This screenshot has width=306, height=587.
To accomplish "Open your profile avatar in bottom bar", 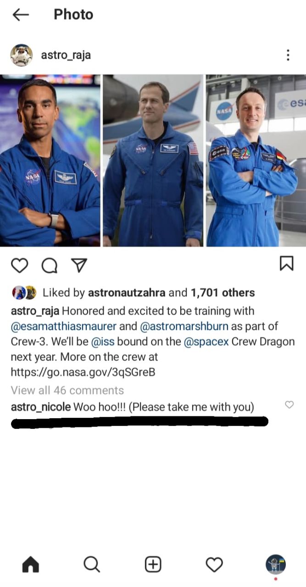I will 275,565.
